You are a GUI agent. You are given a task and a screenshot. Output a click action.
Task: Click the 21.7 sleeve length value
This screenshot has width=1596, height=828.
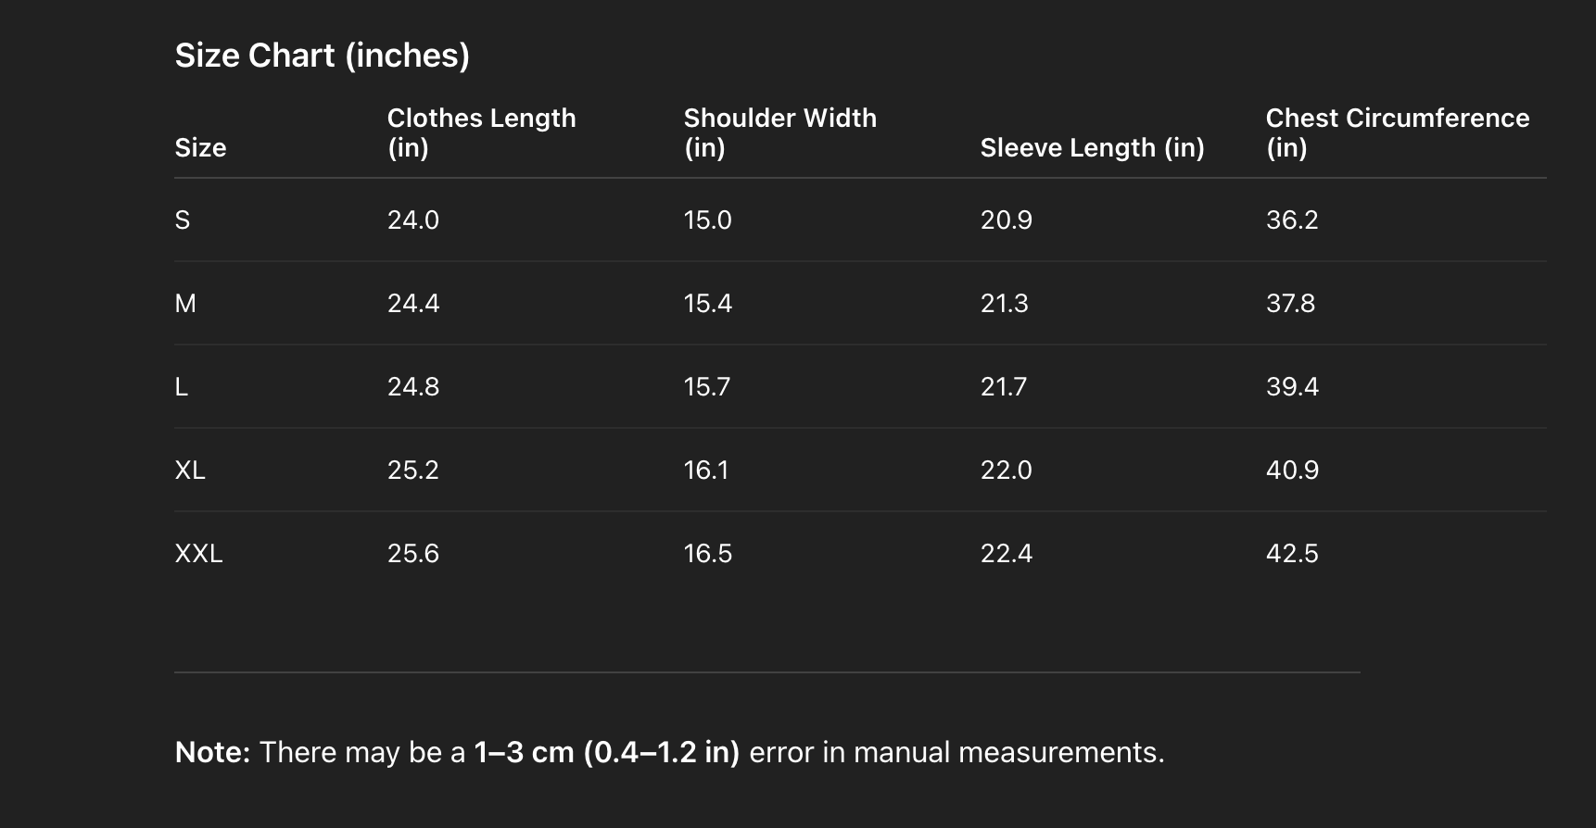[x=1003, y=387]
